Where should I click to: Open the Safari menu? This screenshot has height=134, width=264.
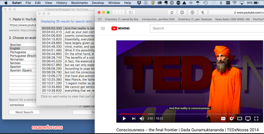click(x=17, y=3)
